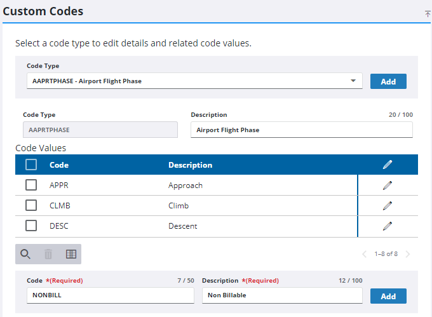Edit the APPR Approach row pencil icon

coord(388,185)
